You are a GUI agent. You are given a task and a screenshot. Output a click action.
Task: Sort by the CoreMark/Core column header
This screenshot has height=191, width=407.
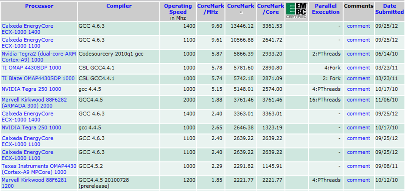pyautogui.click(x=270, y=9)
